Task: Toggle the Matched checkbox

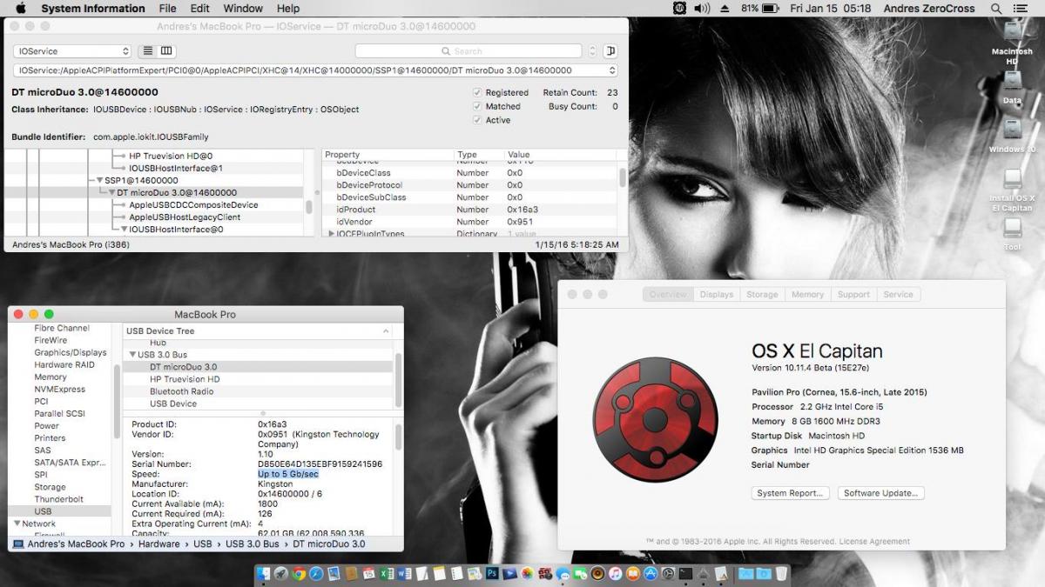Action: tap(477, 106)
